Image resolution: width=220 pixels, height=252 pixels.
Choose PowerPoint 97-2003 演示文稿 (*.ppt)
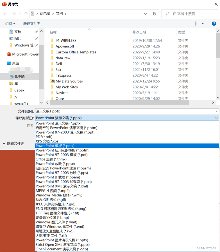[127, 132]
